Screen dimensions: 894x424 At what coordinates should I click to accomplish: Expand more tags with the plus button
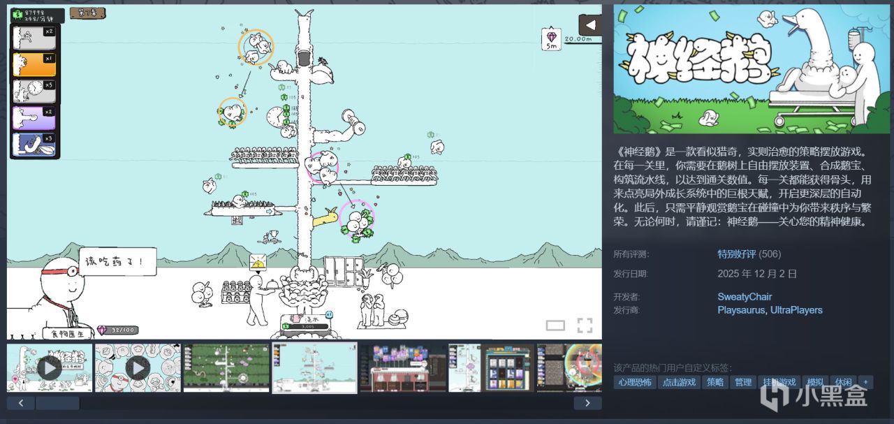click(x=865, y=382)
